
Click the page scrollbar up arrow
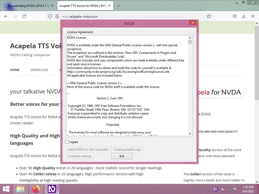pyautogui.click(x=257, y=23)
